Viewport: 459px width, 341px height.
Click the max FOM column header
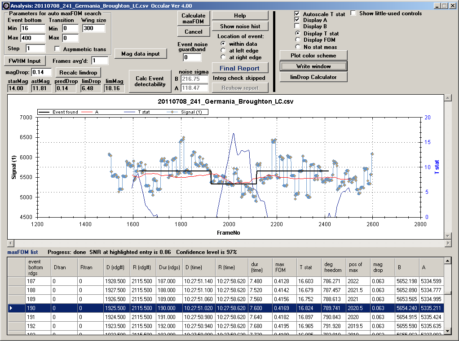pos(284,267)
